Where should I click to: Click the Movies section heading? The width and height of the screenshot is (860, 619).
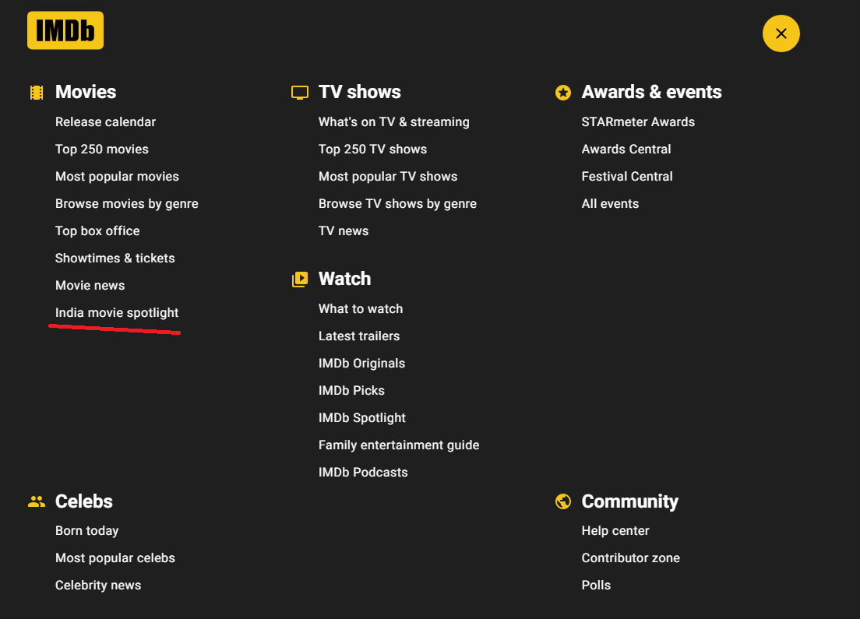pyautogui.click(x=86, y=92)
